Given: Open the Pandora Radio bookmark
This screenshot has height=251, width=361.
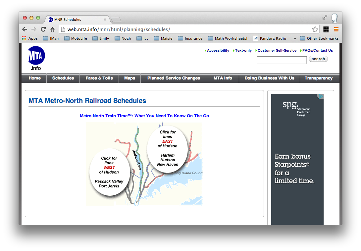Looking at the screenshot, I should (x=270, y=38).
